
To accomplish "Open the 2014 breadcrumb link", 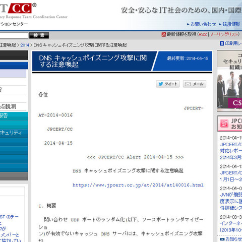I will [x=25, y=45].
